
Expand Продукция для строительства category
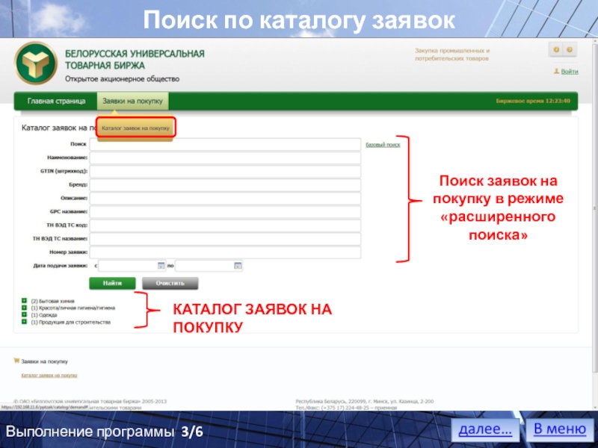click(24, 322)
